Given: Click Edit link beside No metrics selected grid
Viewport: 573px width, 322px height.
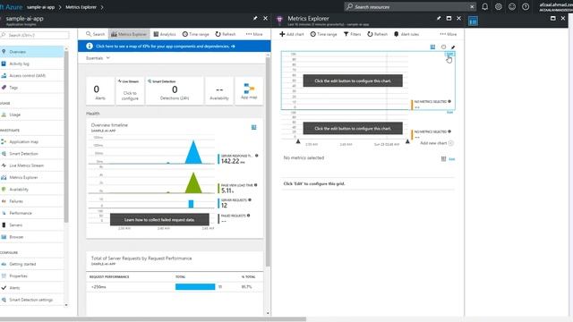Looking at the screenshot, I should [451, 159].
